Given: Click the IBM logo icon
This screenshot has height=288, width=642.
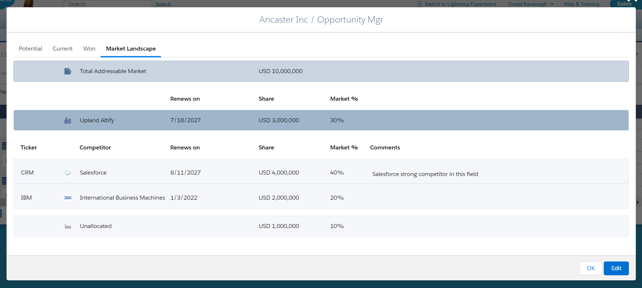Looking at the screenshot, I should [x=68, y=198].
